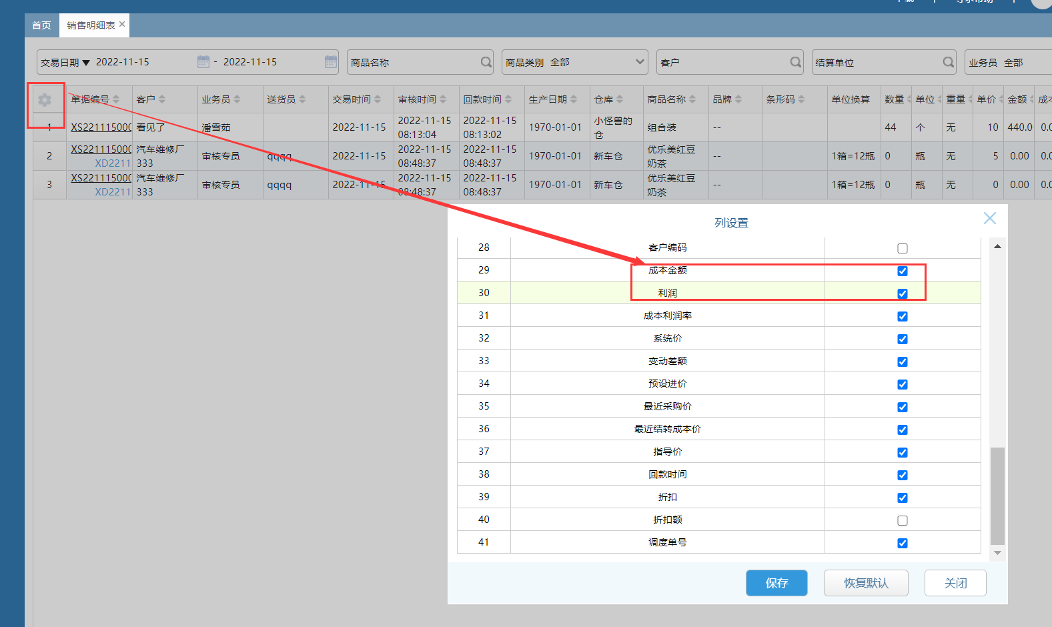Click 组合装 product cell

pos(675,127)
